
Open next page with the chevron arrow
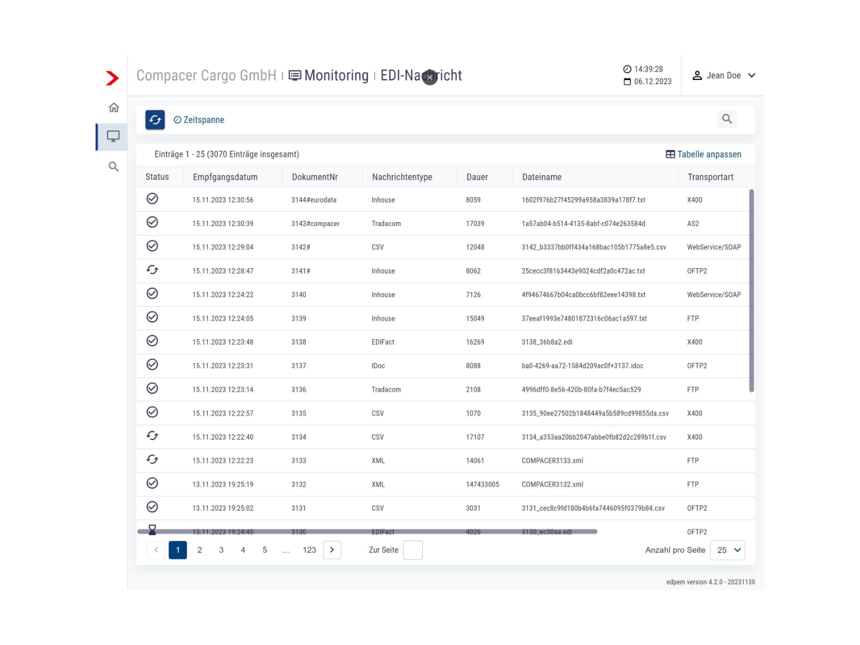click(332, 549)
